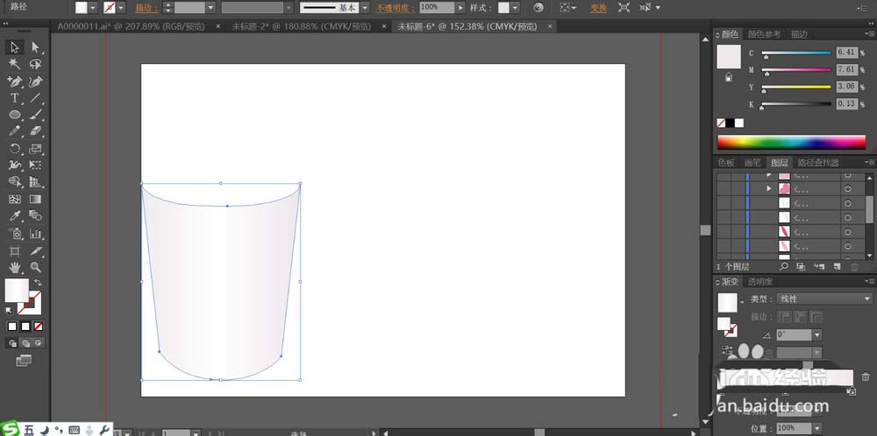Open the gradient type 线性 dropdown

pos(824,299)
